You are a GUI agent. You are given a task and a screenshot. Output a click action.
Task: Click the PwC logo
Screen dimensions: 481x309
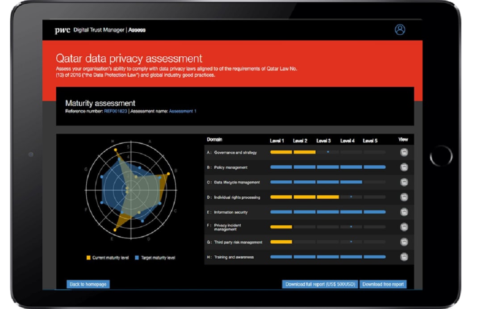[62, 30]
